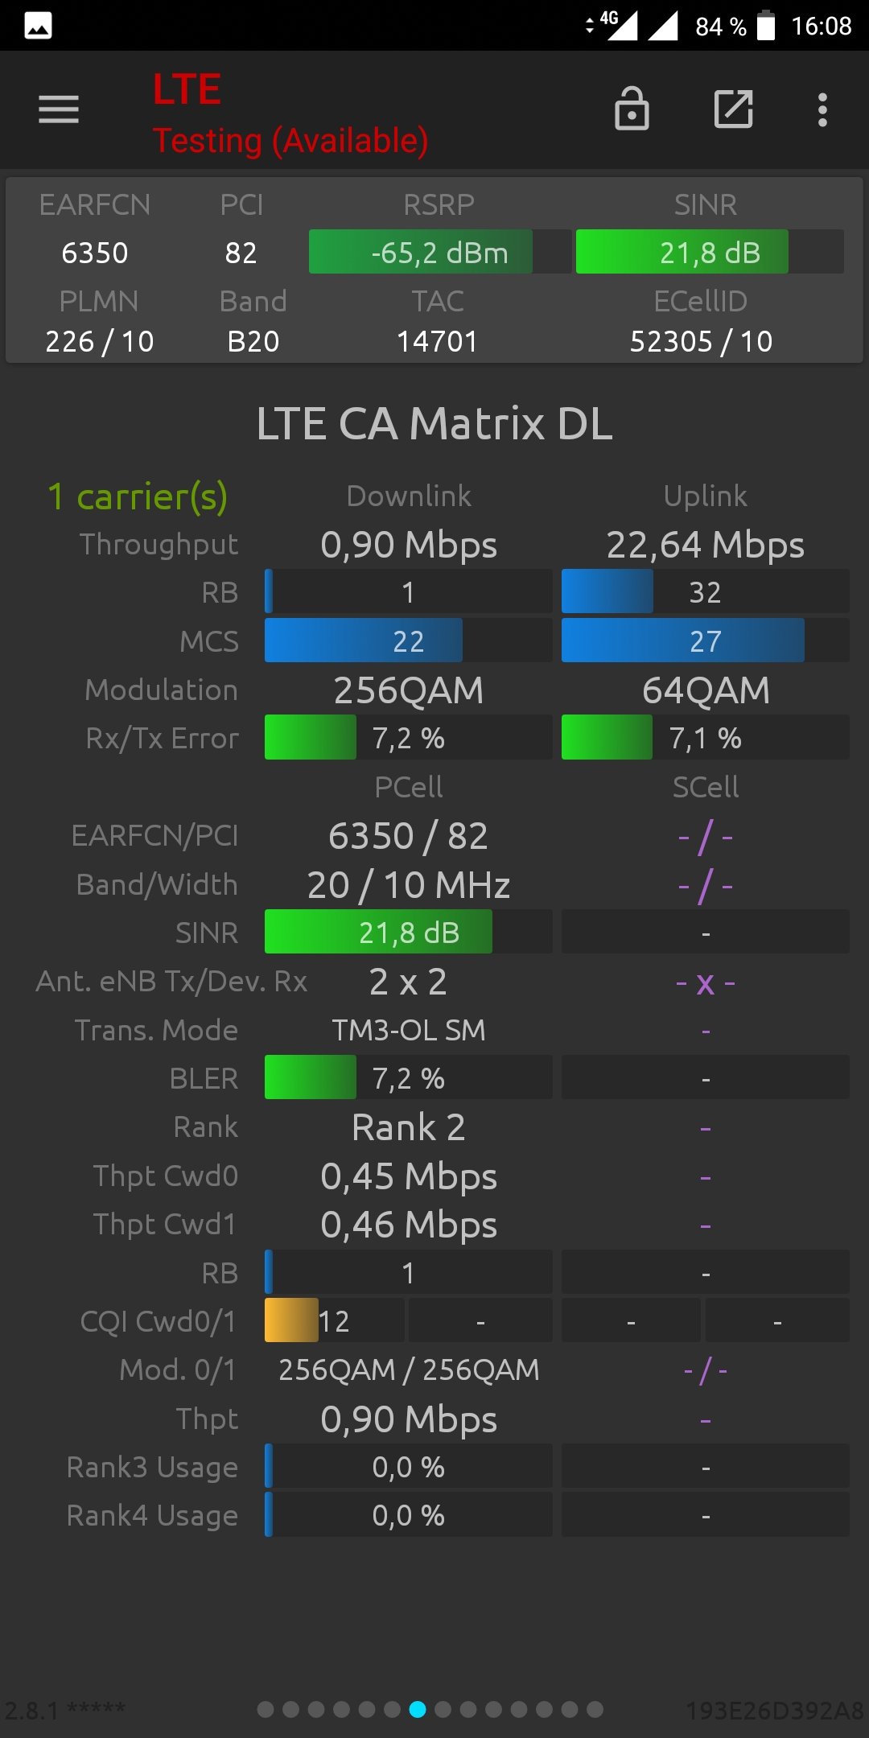
Task: Jump to the last page indicator dot
Action: point(595,1709)
